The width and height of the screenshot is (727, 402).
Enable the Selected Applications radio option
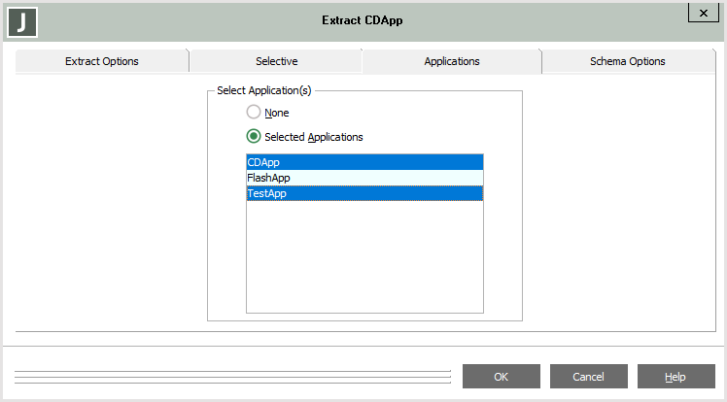pos(254,137)
